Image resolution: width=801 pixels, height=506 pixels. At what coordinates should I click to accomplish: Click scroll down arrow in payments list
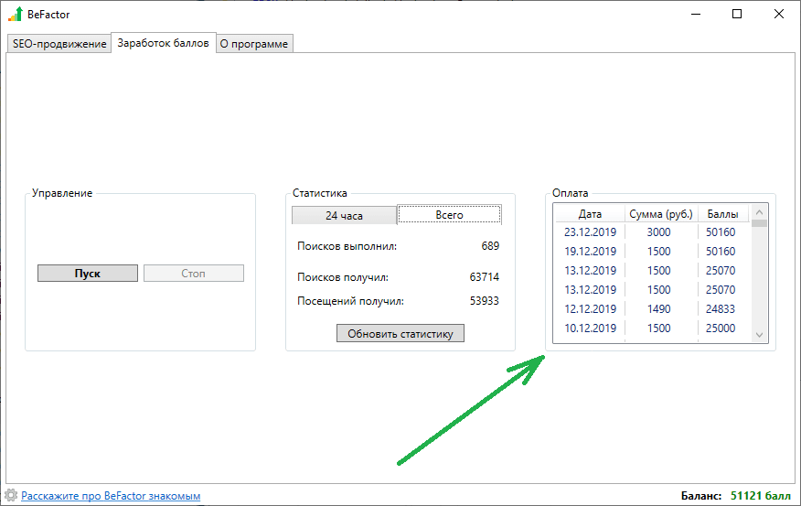click(x=759, y=335)
